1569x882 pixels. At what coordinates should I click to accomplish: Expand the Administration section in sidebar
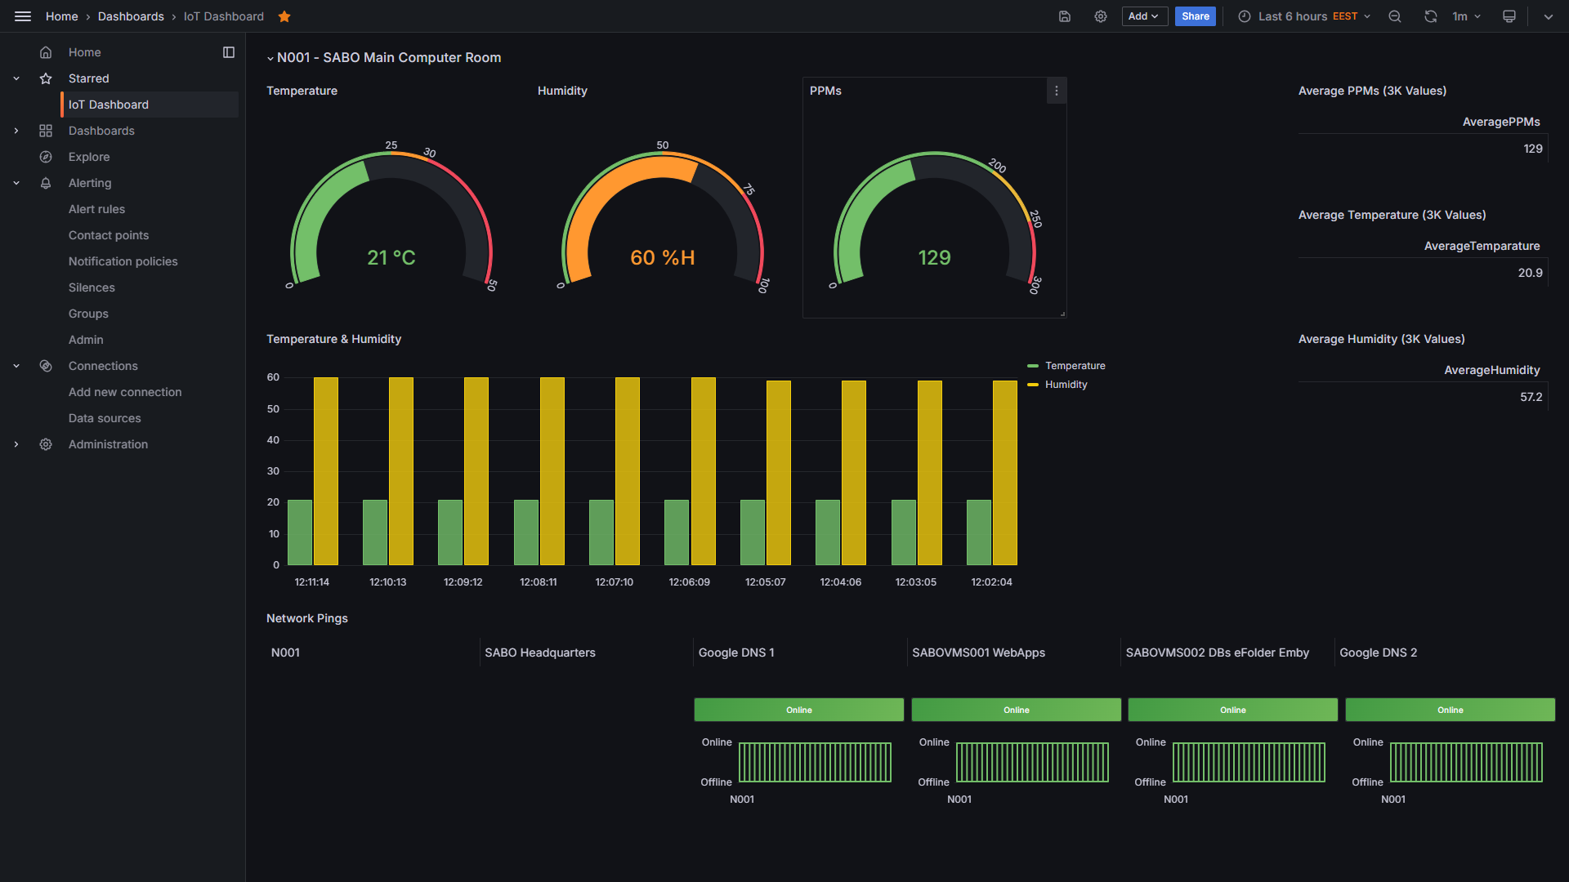click(x=16, y=444)
